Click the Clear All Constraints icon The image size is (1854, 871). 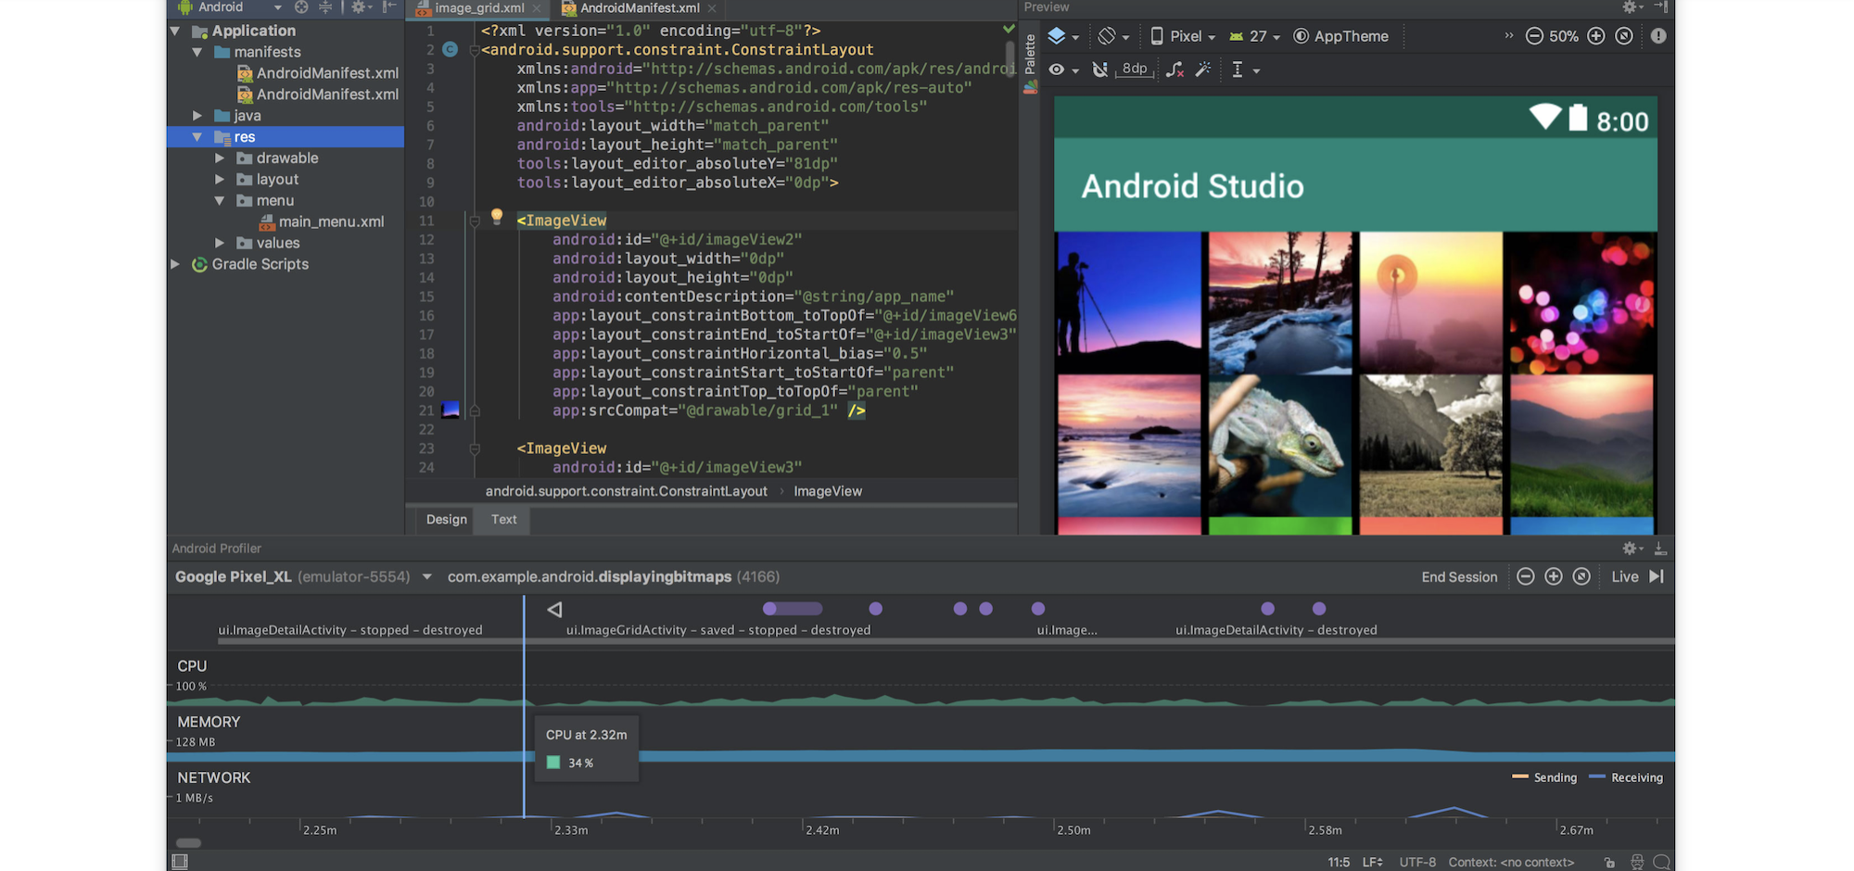click(1175, 69)
